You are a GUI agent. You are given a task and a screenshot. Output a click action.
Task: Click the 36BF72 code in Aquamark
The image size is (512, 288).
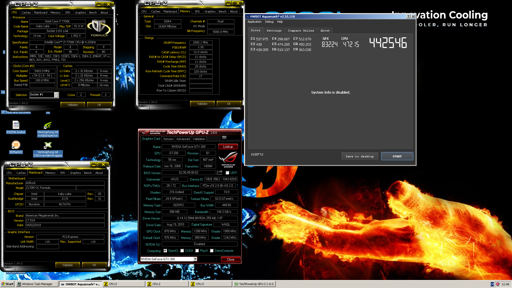pyautogui.click(x=257, y=154)
